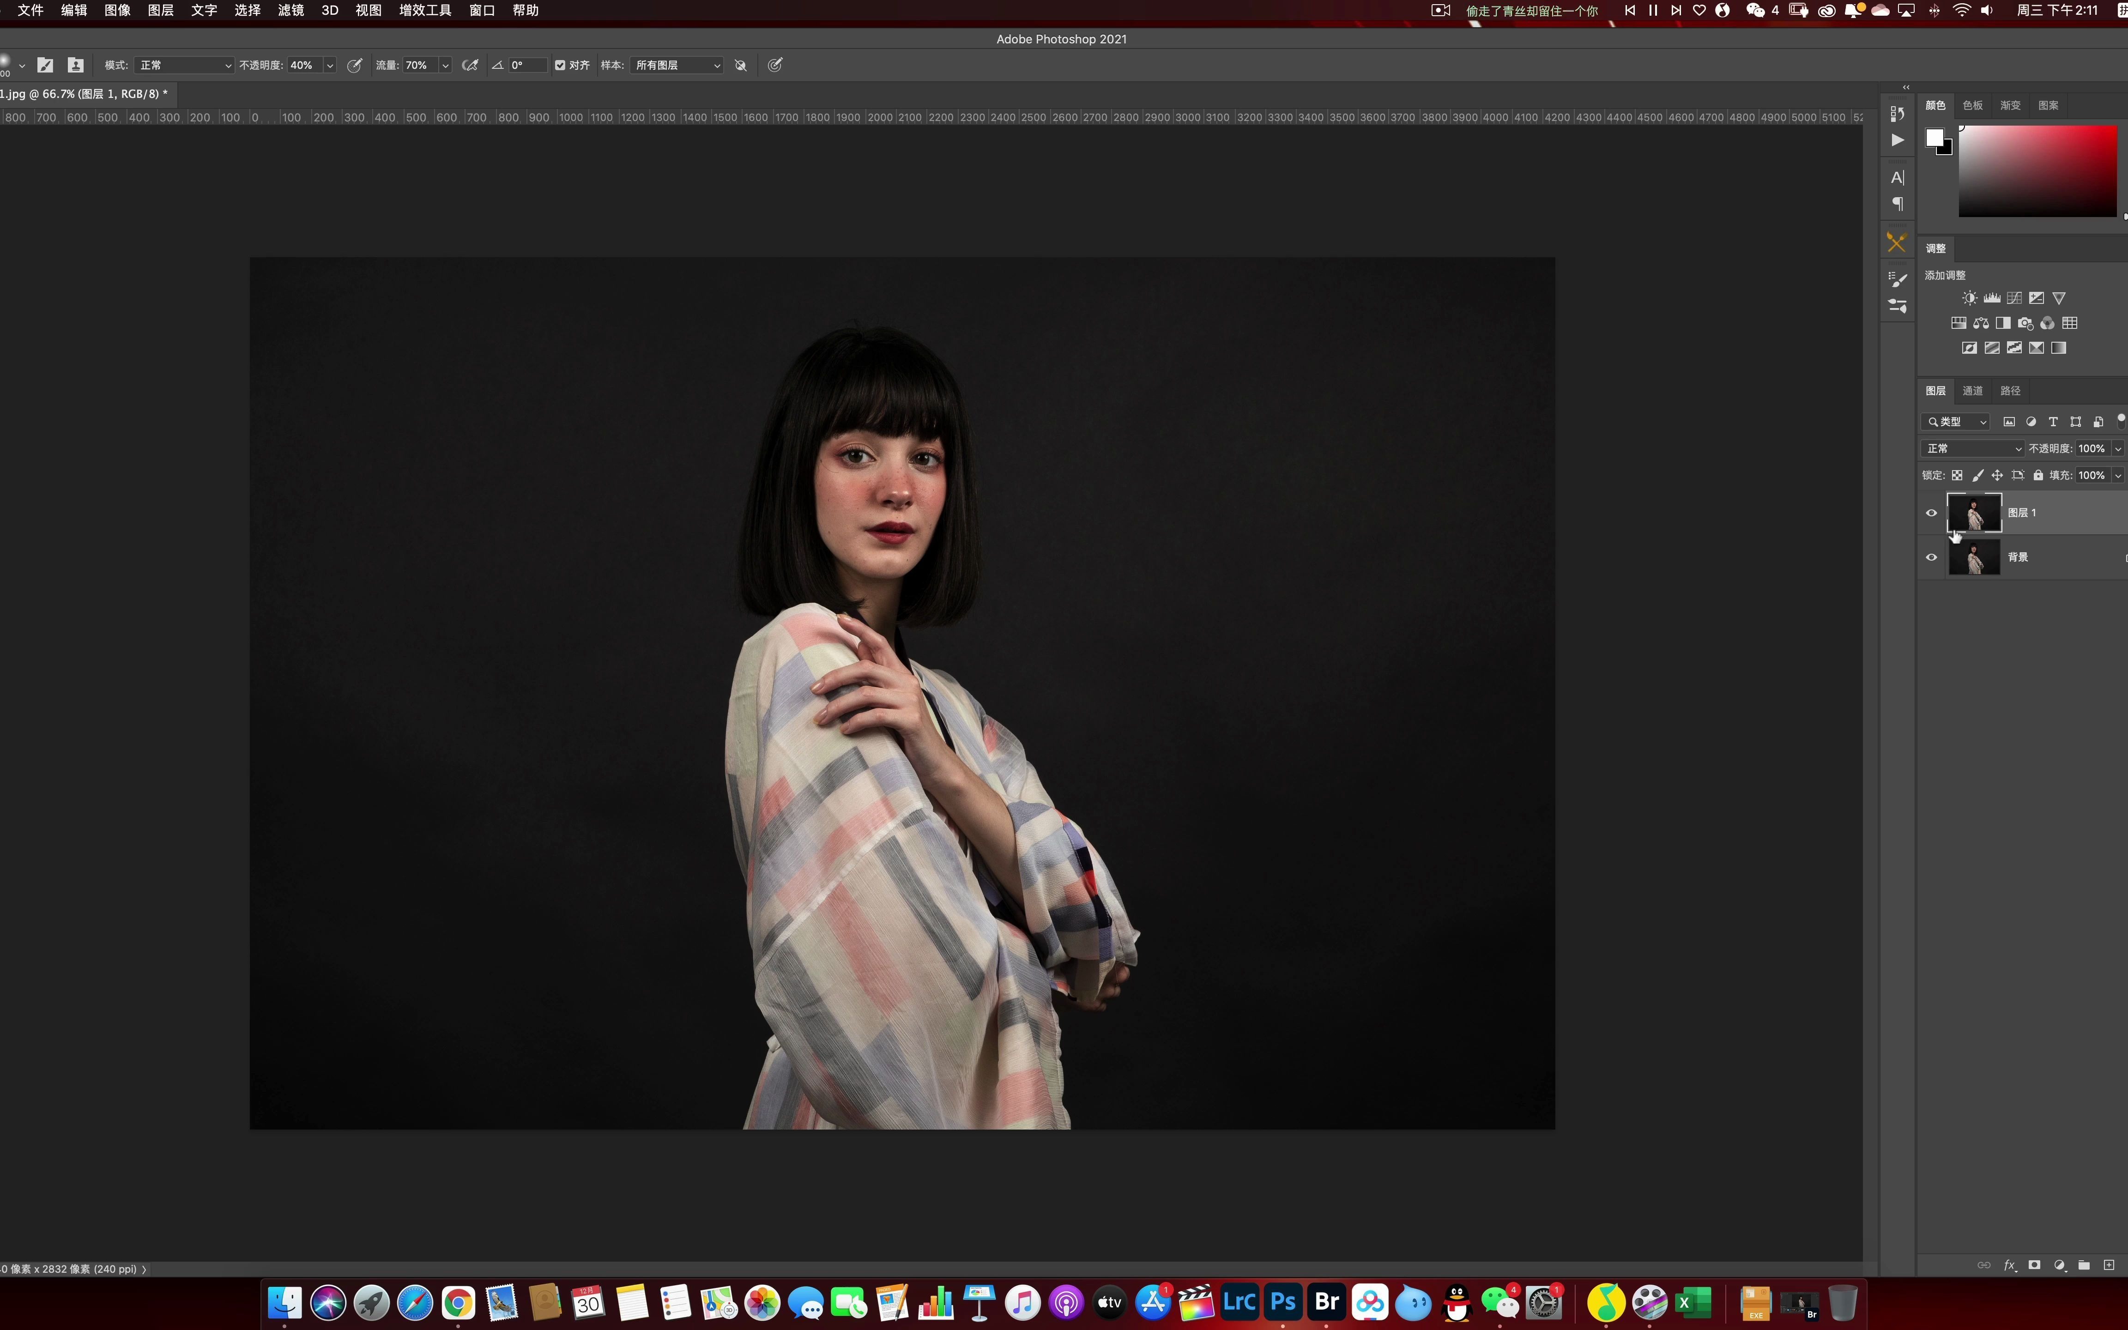Open the 模式 blend mode dropdown in options bar
Image resolution: width=2128 pixels, height=1330 pixels.
[x=185, y=65]
